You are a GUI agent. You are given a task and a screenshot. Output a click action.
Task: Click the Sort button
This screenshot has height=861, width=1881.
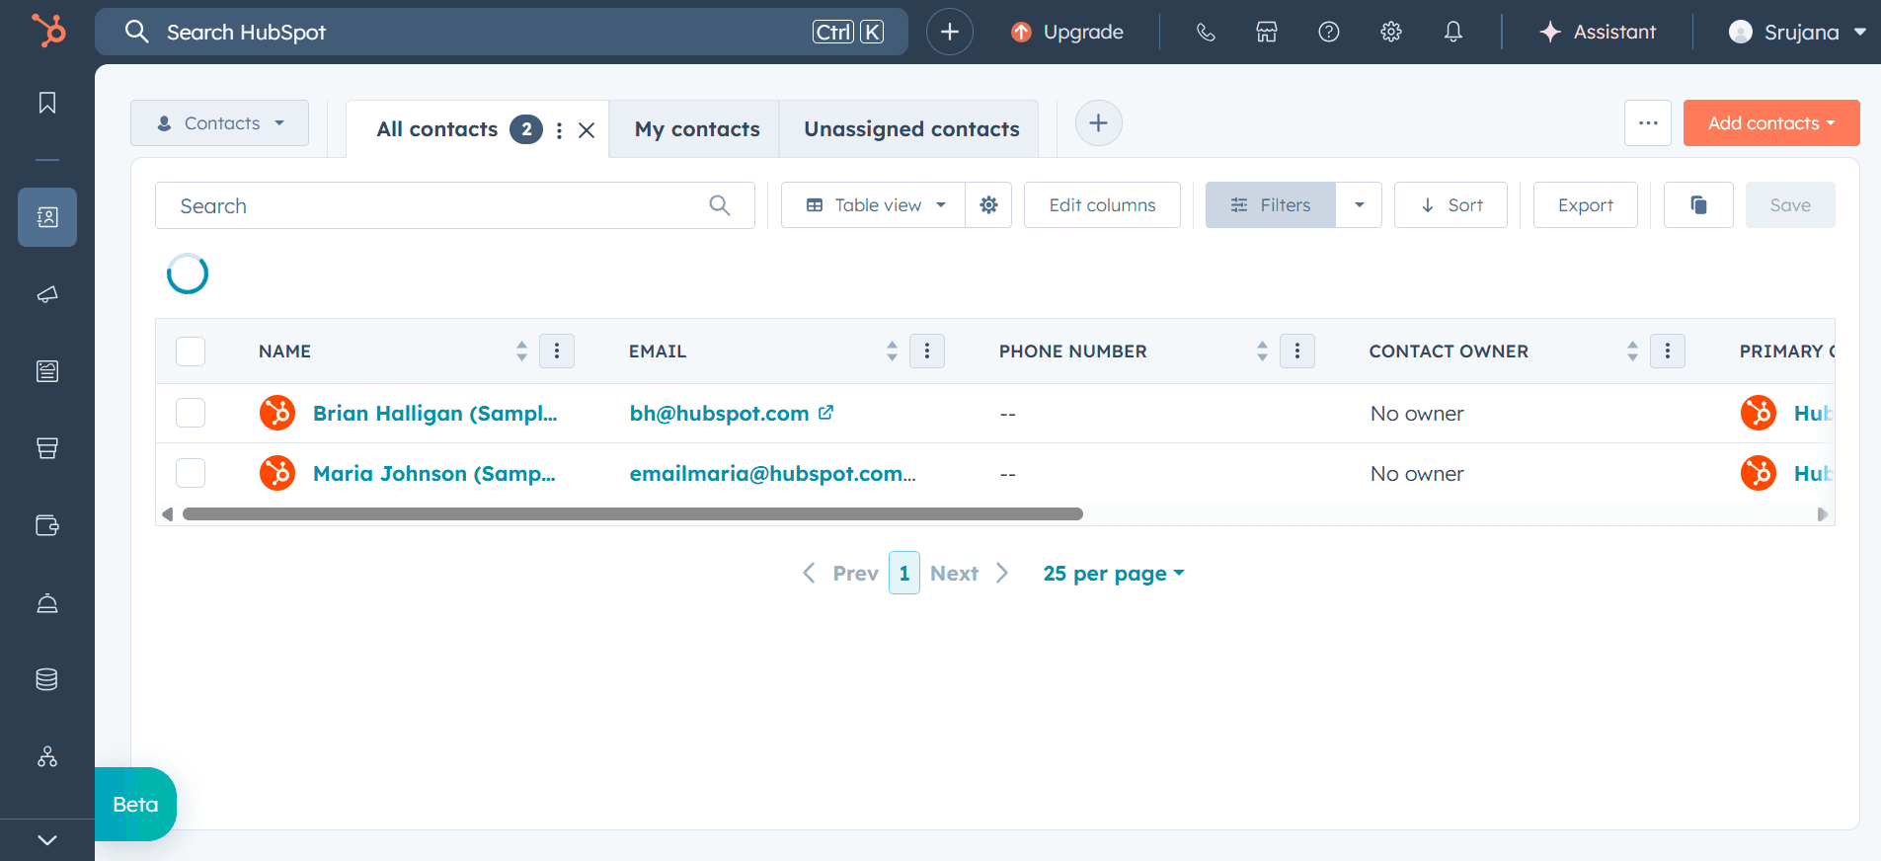[1450, 205]
